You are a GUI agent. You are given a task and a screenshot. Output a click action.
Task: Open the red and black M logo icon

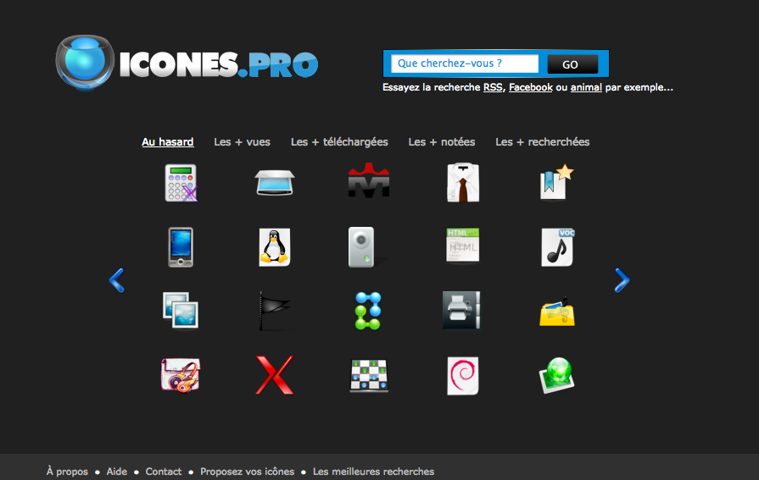369,180
